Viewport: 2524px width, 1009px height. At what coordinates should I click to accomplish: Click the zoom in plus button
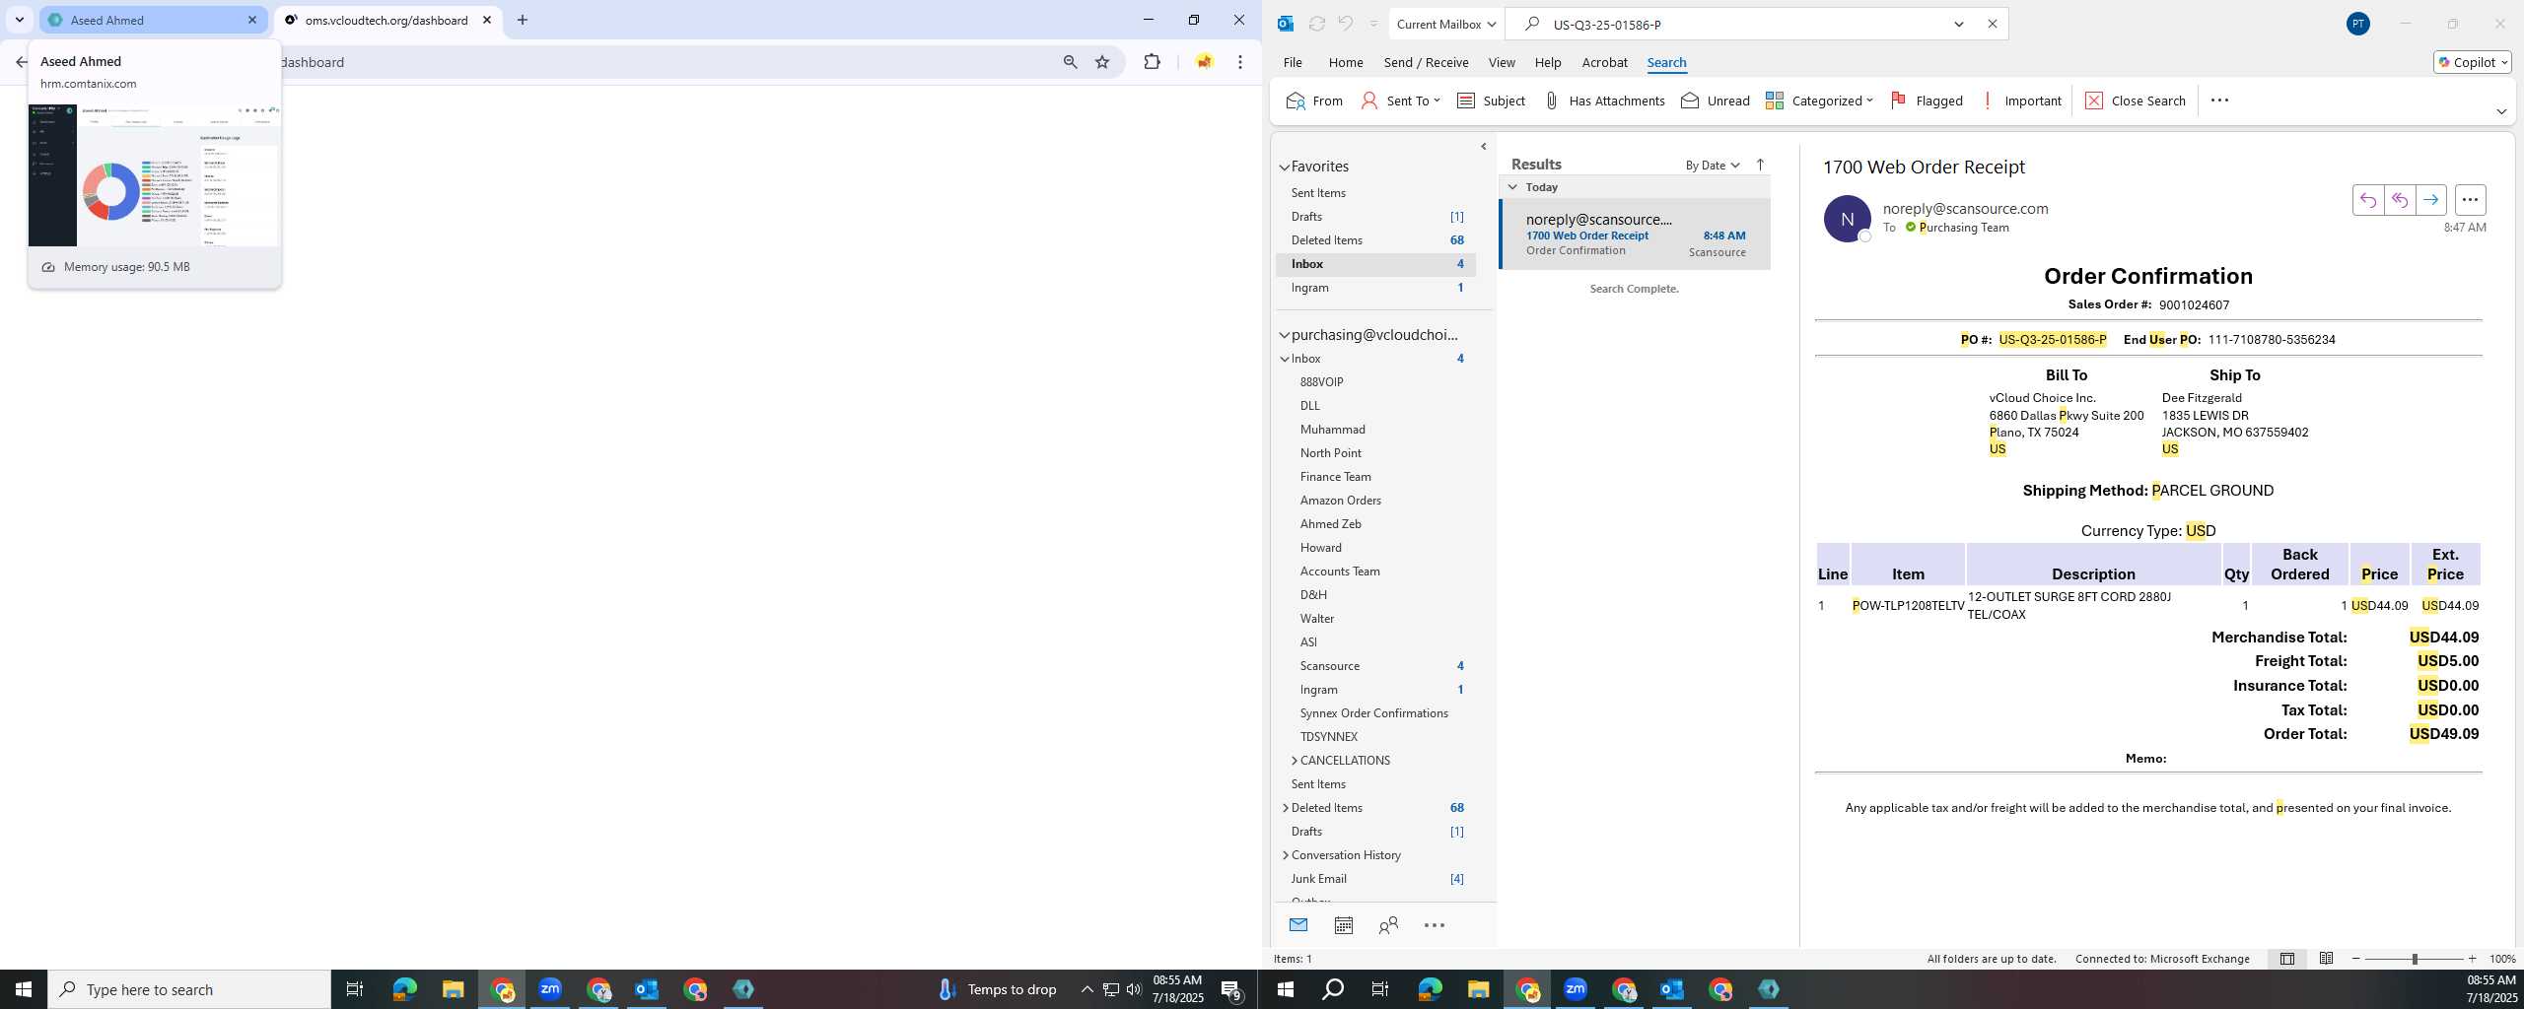point(2472,959)
